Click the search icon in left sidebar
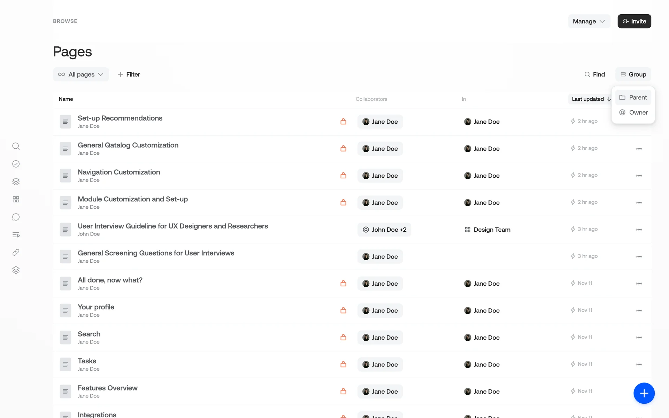 click(16, 146)
